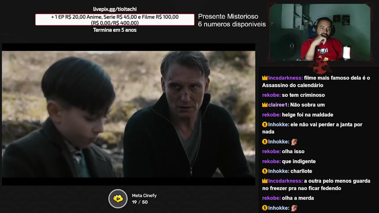Click the 'charllote' chat message text
This screenshot has height=213, width=379.
(x=301, y=171)
